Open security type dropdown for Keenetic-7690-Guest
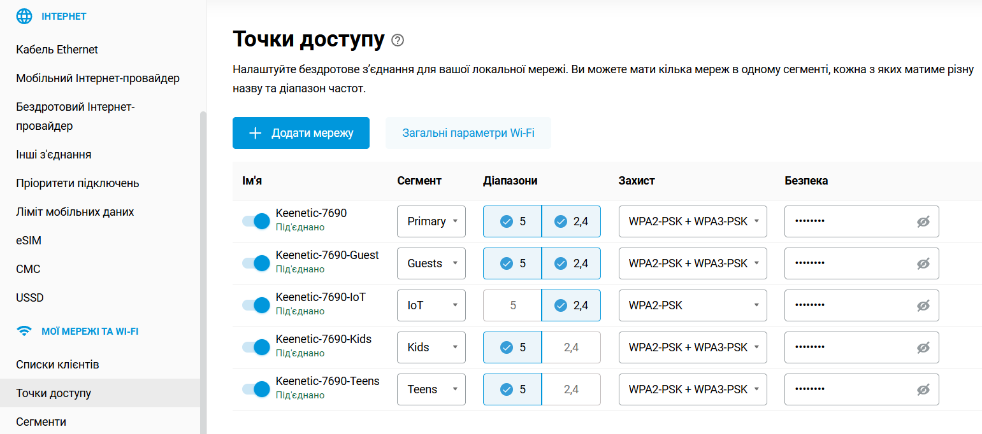Viewport: 982px width, 434px height. tap(693, 263)
